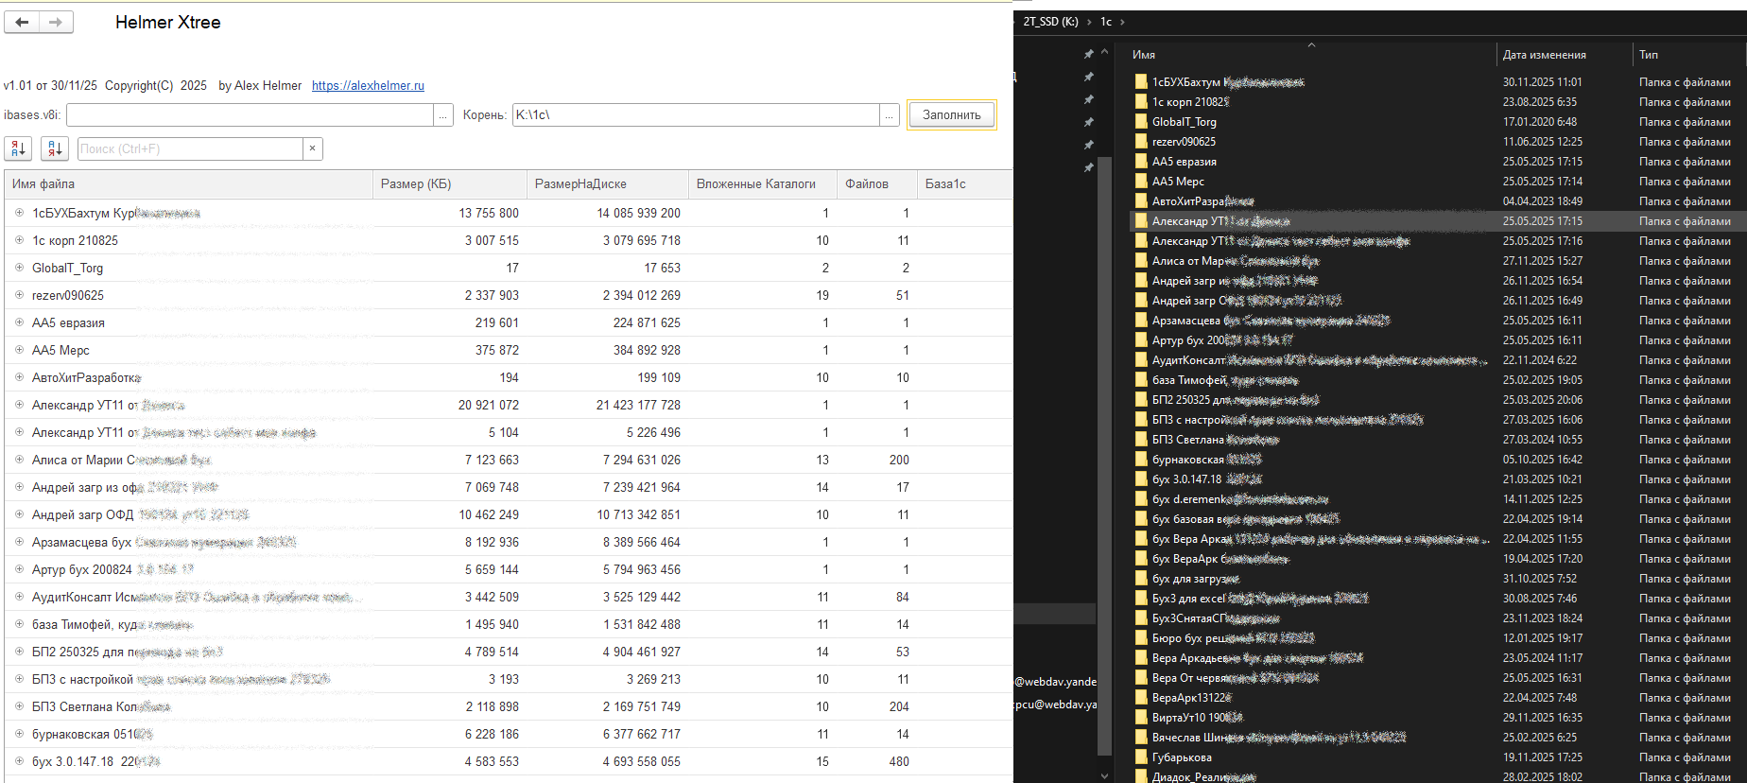Viewport: 1747px width, 783px height.
Task: Click 2T_SSD (K:) in the breadcrumb path
Action: [1050, 22]
